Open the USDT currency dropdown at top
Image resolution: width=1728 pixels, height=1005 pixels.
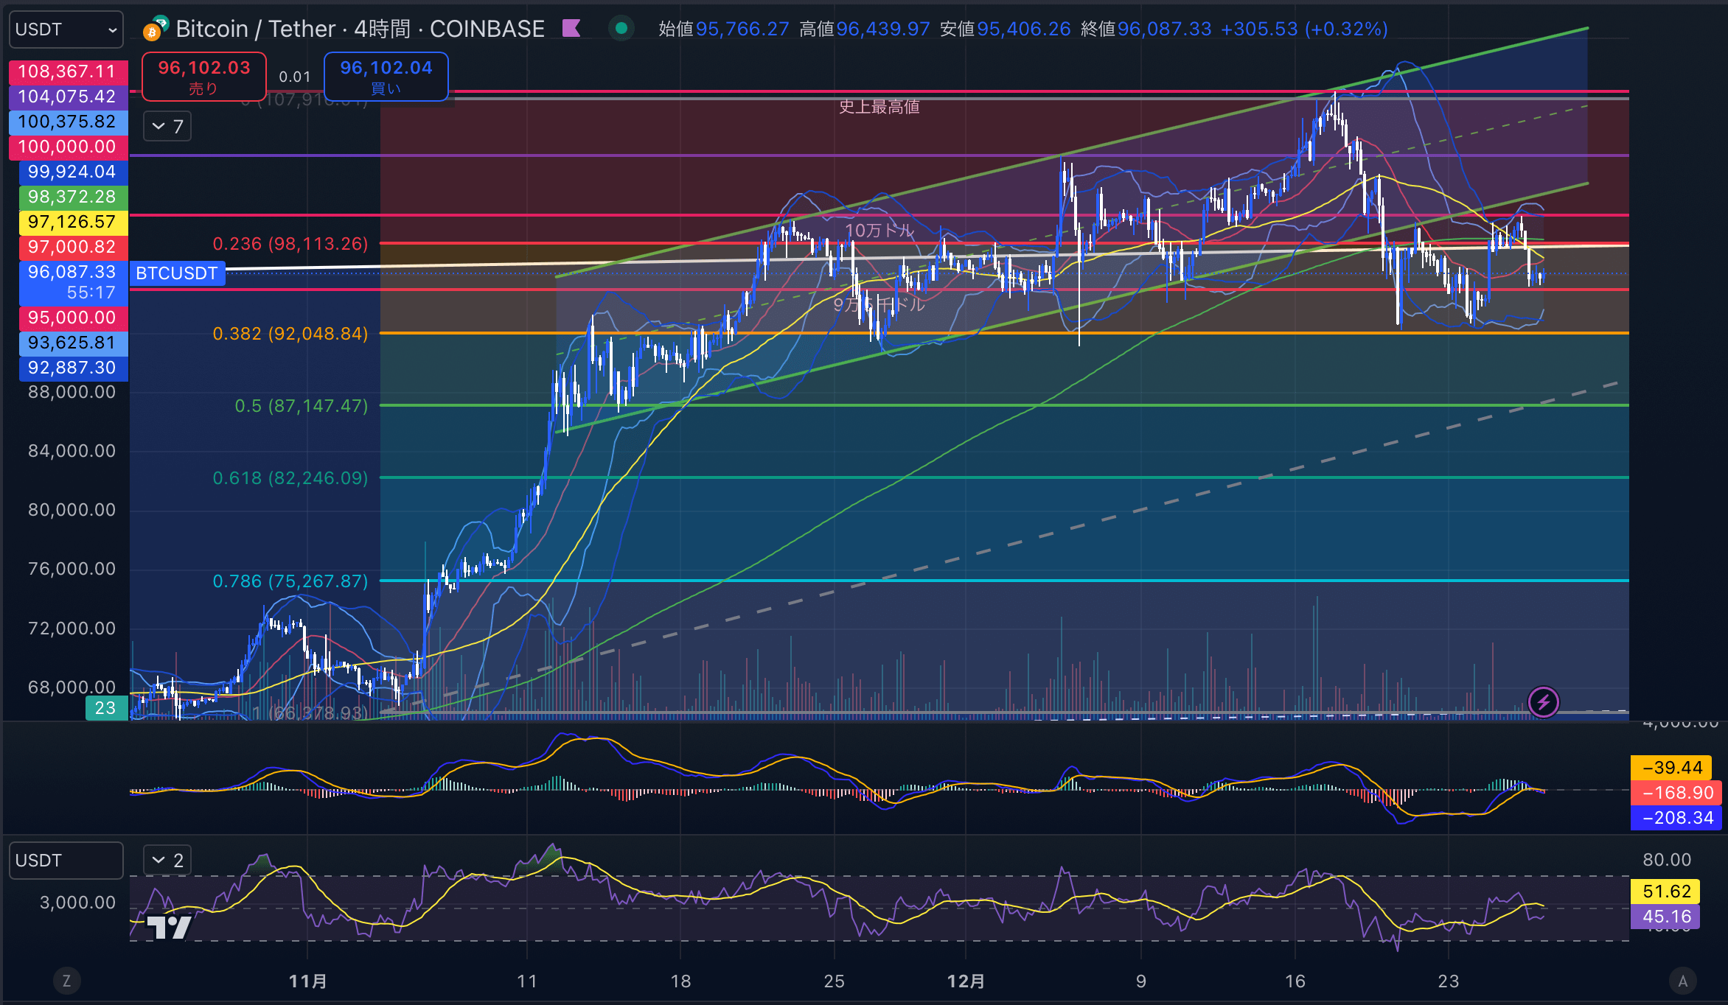(x=66, y=29)
